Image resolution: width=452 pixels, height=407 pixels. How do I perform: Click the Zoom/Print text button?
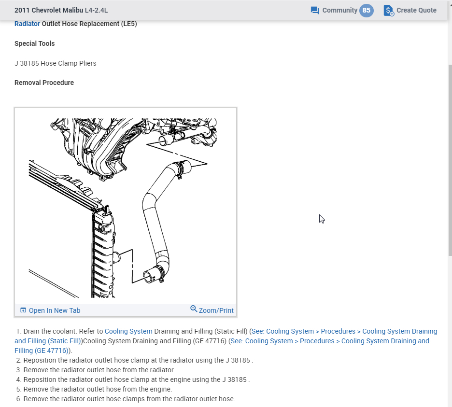(x=215, y=310)
